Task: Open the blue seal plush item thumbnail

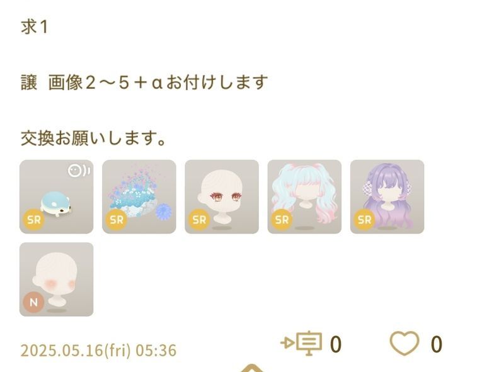Action: pos(56,196)
